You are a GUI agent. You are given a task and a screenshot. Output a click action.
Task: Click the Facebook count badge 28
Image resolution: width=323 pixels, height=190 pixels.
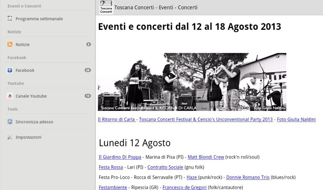[x=88, y=70]
